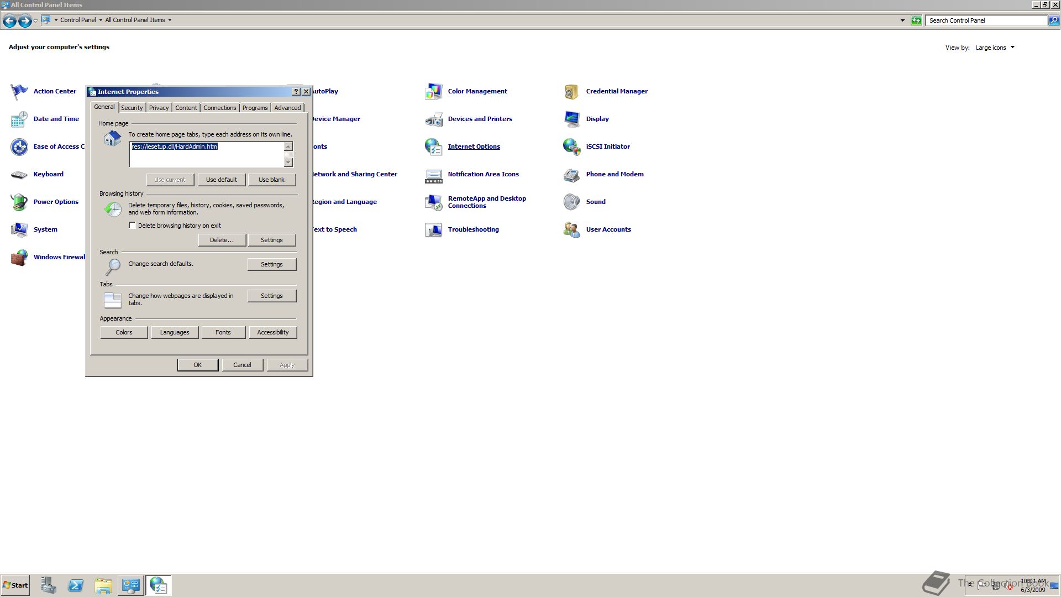Click the Search Control Panel field
This screenshot has height=597, width=1061.
(x=987, y=20)
